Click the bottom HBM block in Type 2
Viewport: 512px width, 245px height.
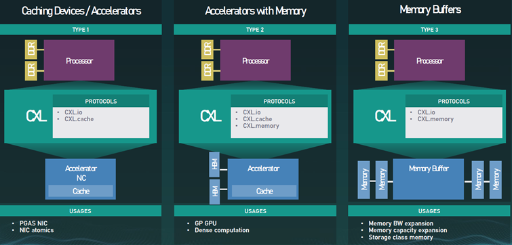pyautogui.click(x=214, y=192)
